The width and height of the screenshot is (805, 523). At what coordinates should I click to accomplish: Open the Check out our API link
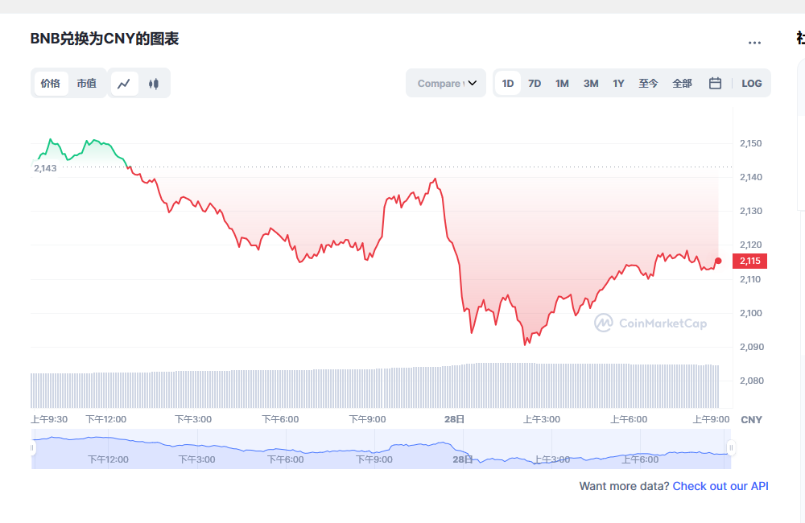click(x=720, y=486)
